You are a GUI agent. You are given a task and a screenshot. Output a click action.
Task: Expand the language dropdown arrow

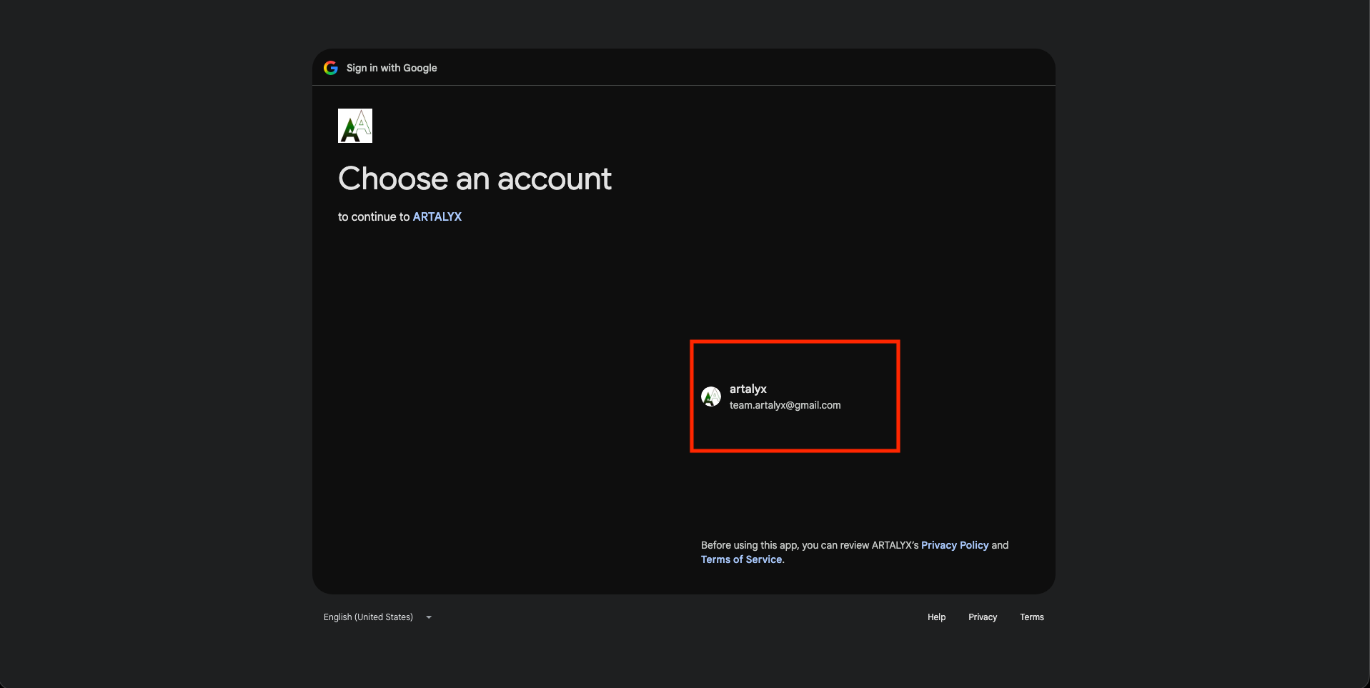coord(429,617)
